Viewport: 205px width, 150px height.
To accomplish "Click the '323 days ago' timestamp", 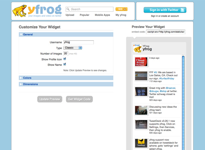I will point(155,100).
